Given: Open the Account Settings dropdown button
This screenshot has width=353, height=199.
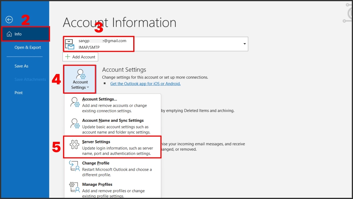Looking at the screenshot, I should click(80, 80).
